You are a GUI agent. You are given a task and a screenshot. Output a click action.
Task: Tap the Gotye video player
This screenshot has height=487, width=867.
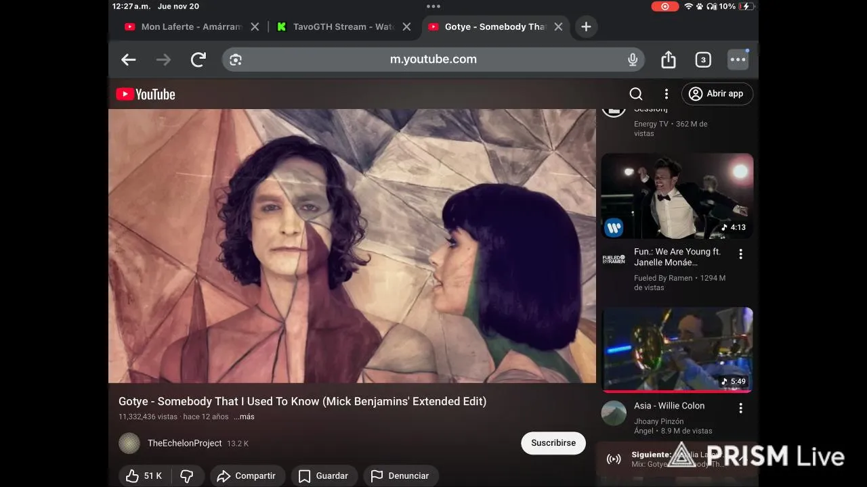tap(352, 246)
